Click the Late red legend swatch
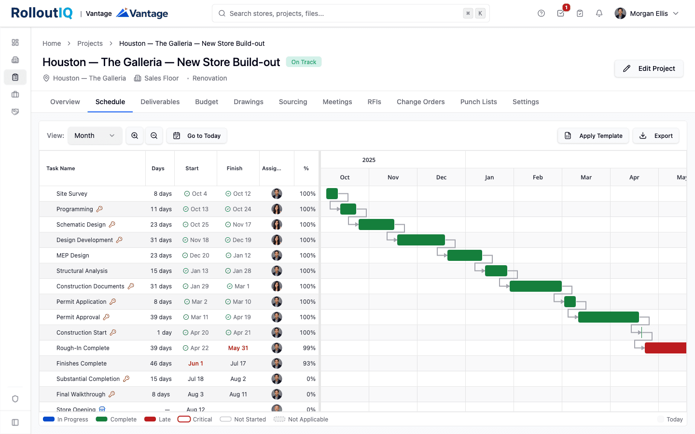 150,420
